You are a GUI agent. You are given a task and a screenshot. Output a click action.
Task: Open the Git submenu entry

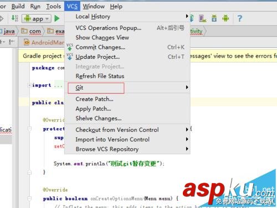[127, 88]
